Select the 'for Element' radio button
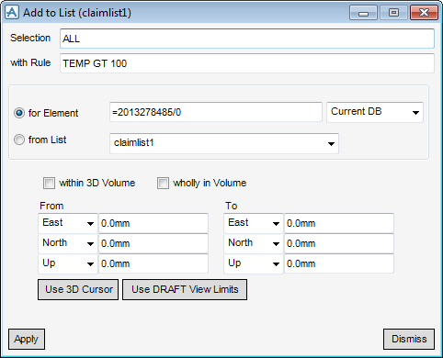This screenshot has width=443, height=358. coord(19,113)
